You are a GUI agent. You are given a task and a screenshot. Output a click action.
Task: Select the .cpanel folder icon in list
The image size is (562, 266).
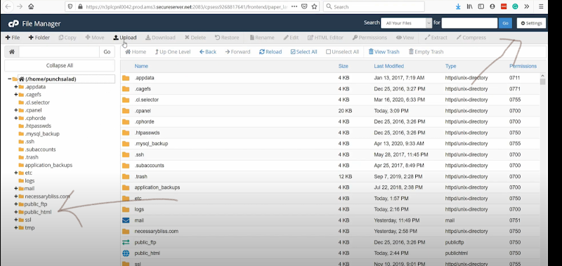[x=126, y=111]
